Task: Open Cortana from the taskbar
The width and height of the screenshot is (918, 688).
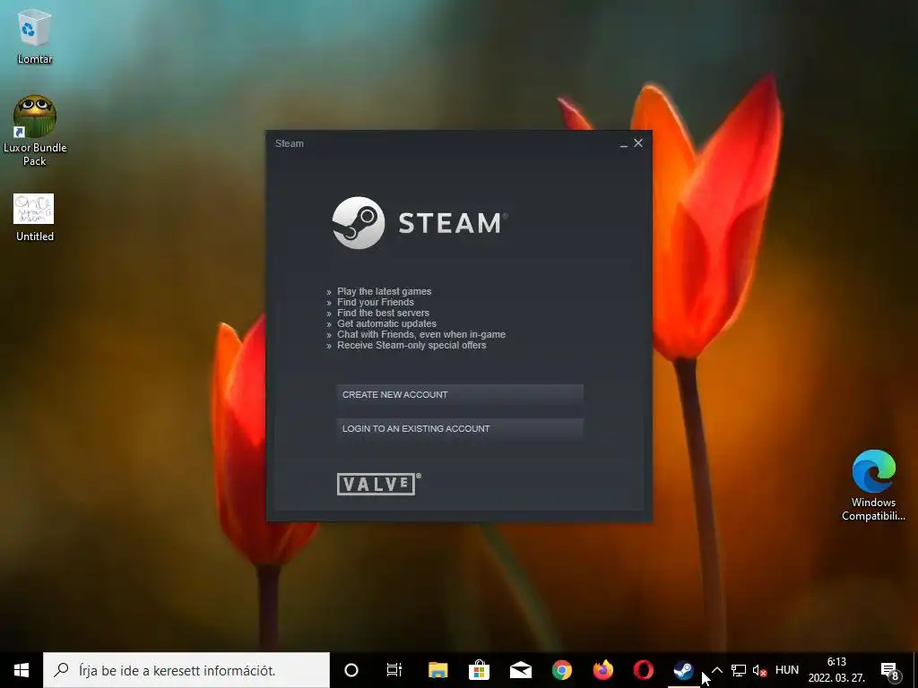Action: coord(351,670)
